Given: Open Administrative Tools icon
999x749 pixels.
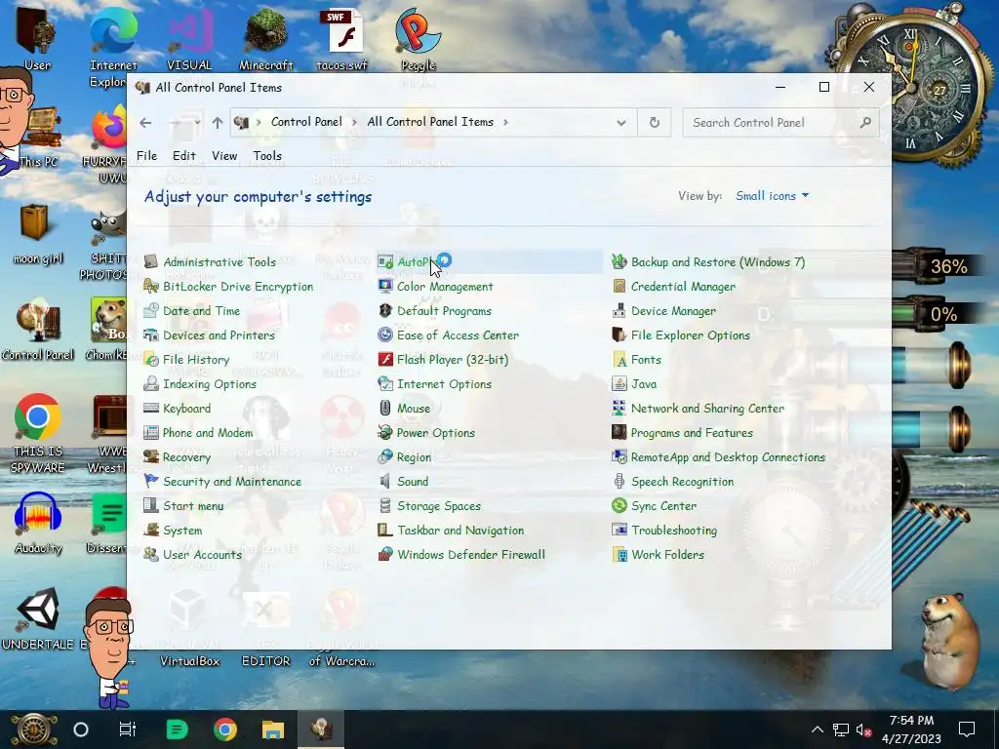Looking at the screenshot, I should [x=151, y=261].
